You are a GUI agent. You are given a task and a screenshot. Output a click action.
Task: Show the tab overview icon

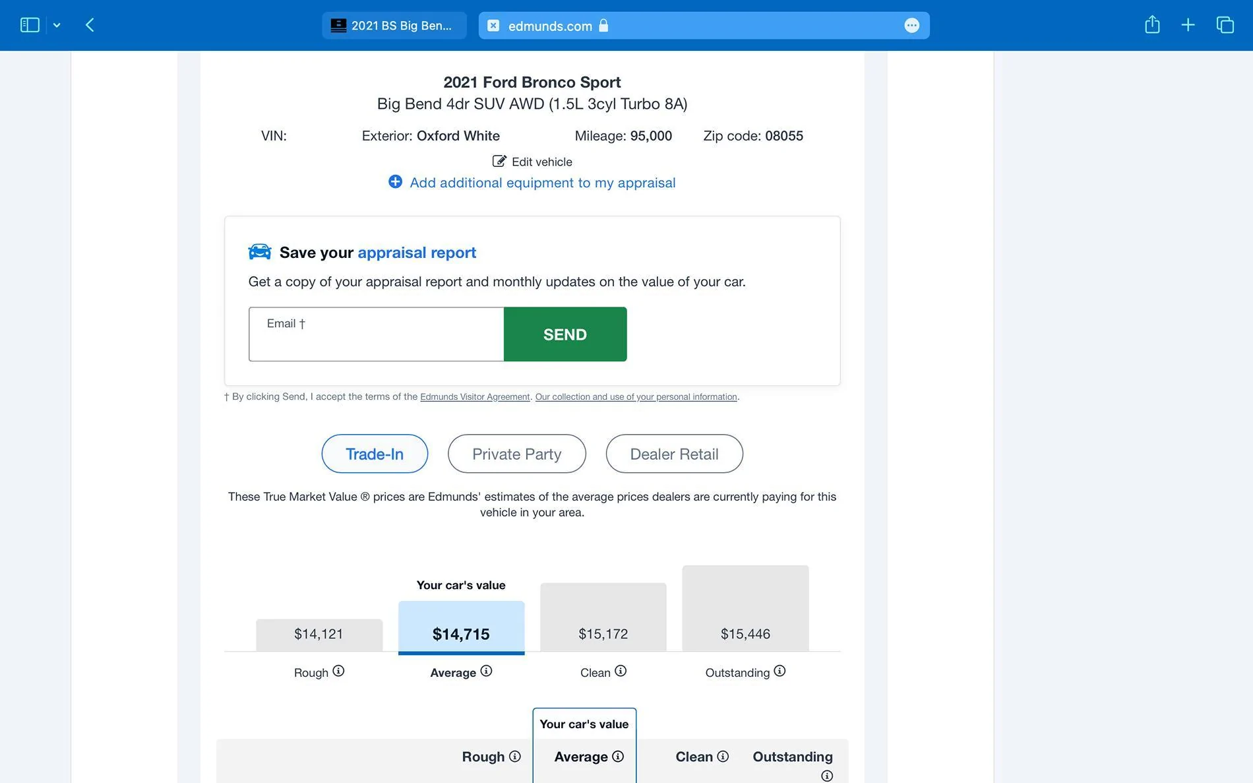pos(1225,25)
